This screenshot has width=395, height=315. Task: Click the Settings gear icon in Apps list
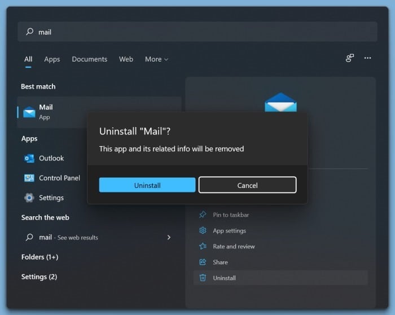click(x=29, y=198)
